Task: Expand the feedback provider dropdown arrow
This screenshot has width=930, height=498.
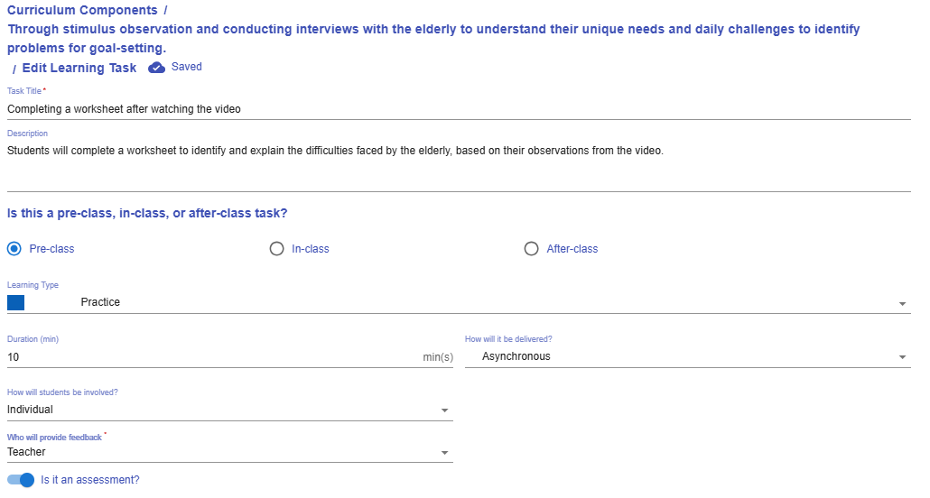Action: 444,454
